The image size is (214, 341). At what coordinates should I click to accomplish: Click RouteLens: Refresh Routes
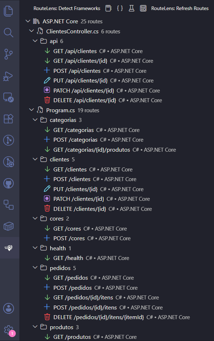180,9
